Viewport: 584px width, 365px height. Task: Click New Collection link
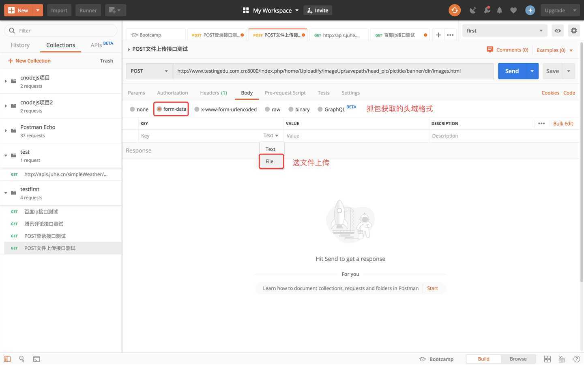(29, 61)
